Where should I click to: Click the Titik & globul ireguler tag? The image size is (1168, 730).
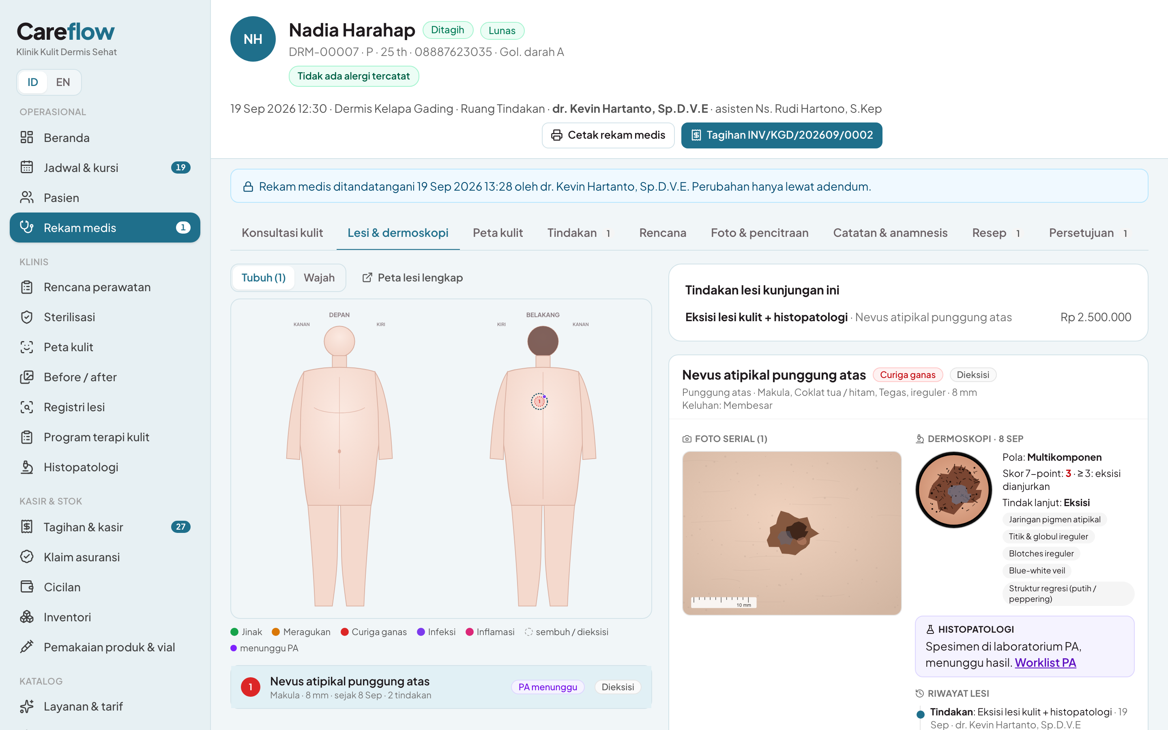[1048, 537]
